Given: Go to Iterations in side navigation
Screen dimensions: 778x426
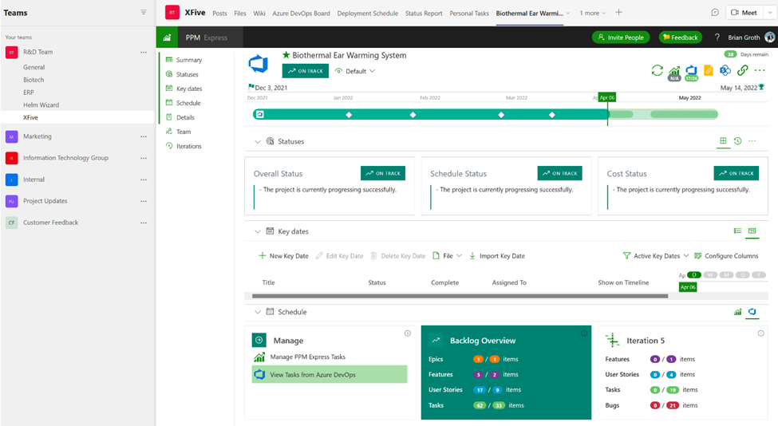Looking at the screenshot, I should coord(184,146).
